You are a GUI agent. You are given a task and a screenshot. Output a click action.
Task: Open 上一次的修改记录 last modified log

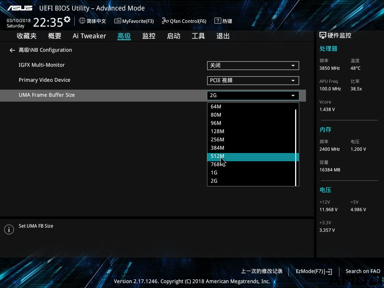pos(262,271)
